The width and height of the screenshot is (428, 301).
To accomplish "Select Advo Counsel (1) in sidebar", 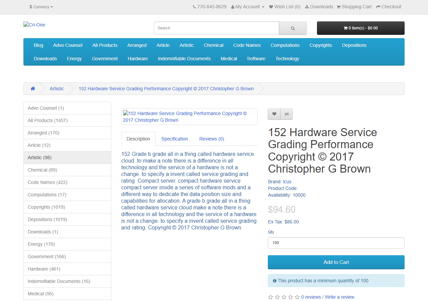I will (x=67, y=108).
